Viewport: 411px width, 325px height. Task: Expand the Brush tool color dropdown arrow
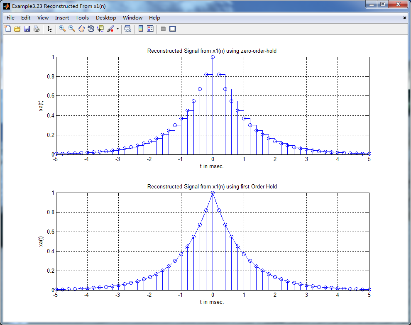(x=117, y=29)
